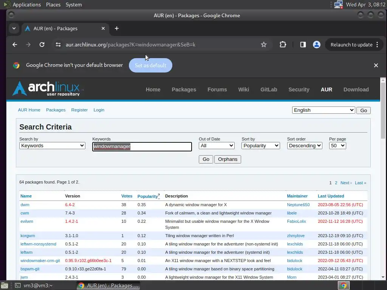Click the network status tray icon

(x=338, y=5)
